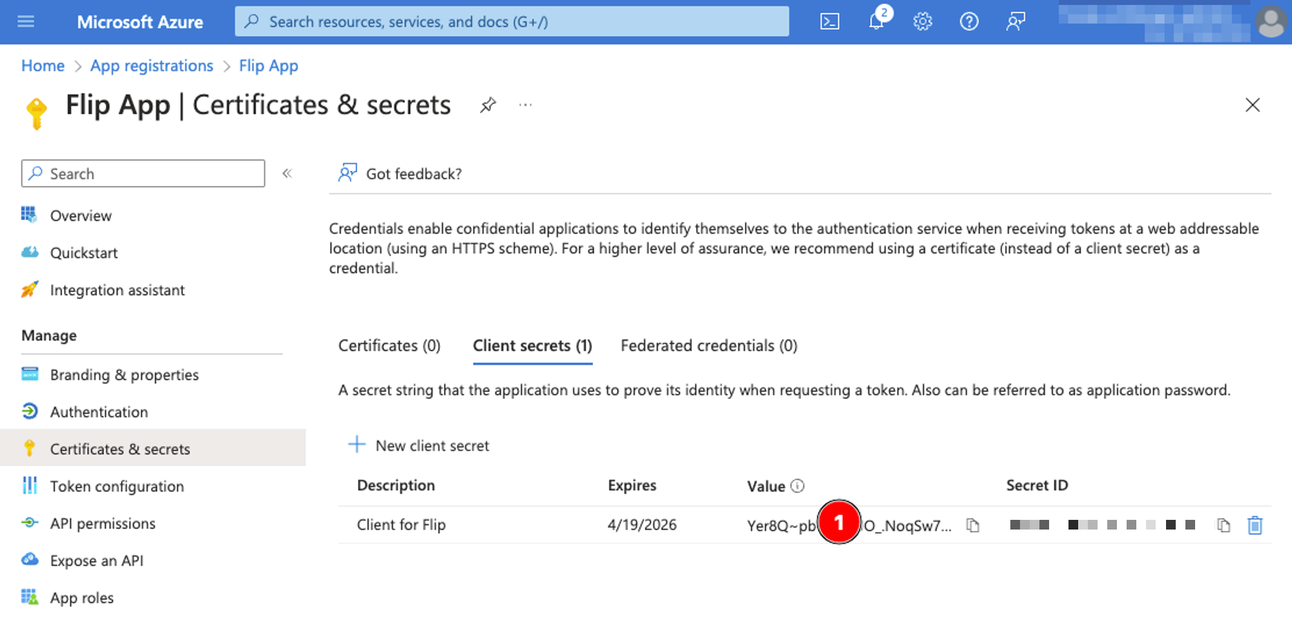This screenshot has width=1292, height=618.
Task: Open the Azure portal hamburger menu
Action: click(x=26, y=22)
